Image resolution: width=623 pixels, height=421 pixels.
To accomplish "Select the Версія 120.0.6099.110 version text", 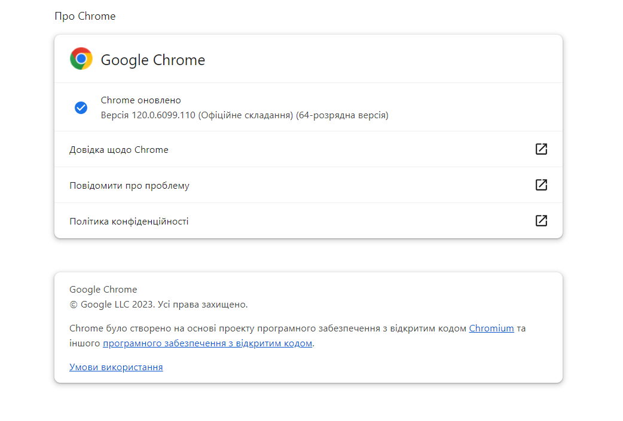I will (x=245, y=115).
